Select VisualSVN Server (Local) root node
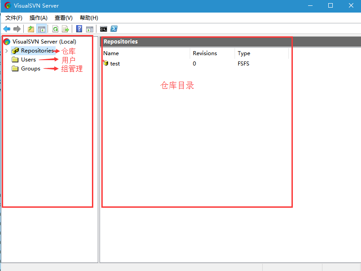 [44, 41]
